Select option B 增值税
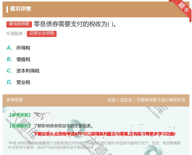Image resolution: width=192 pixels, height=155 pixels. [18, 59]
